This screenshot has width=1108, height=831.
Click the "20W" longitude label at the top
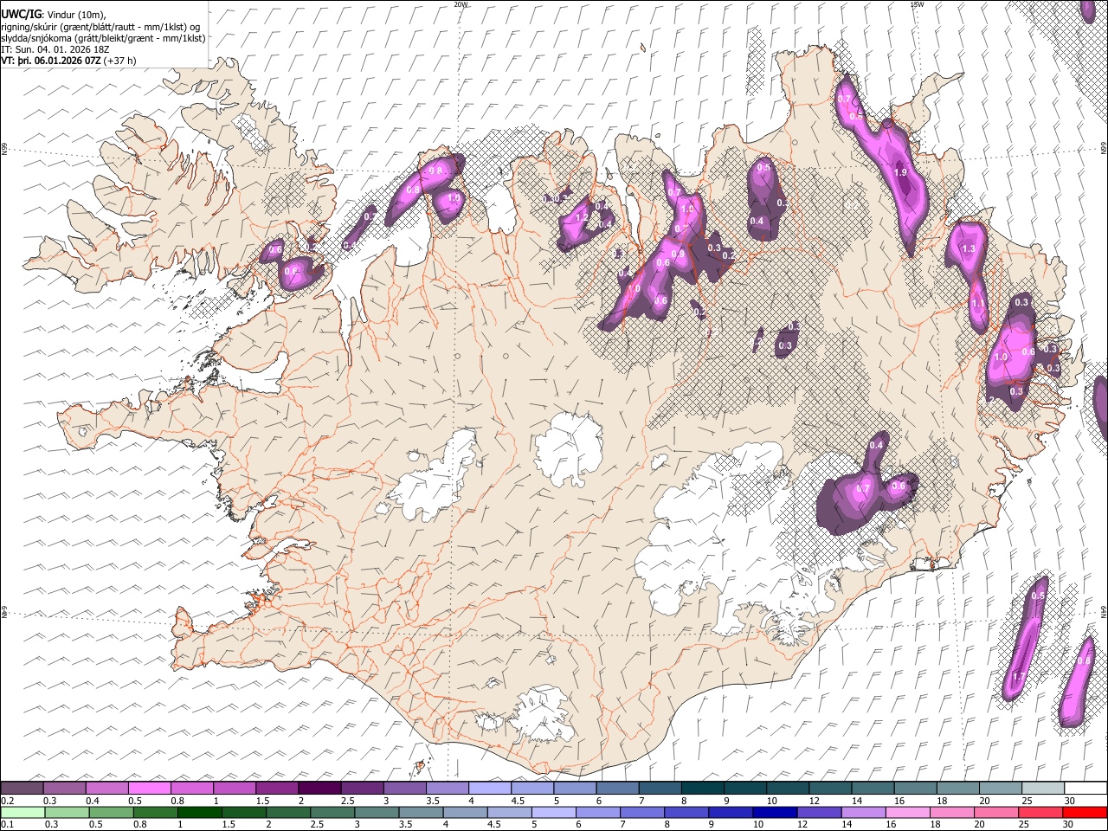461,4
